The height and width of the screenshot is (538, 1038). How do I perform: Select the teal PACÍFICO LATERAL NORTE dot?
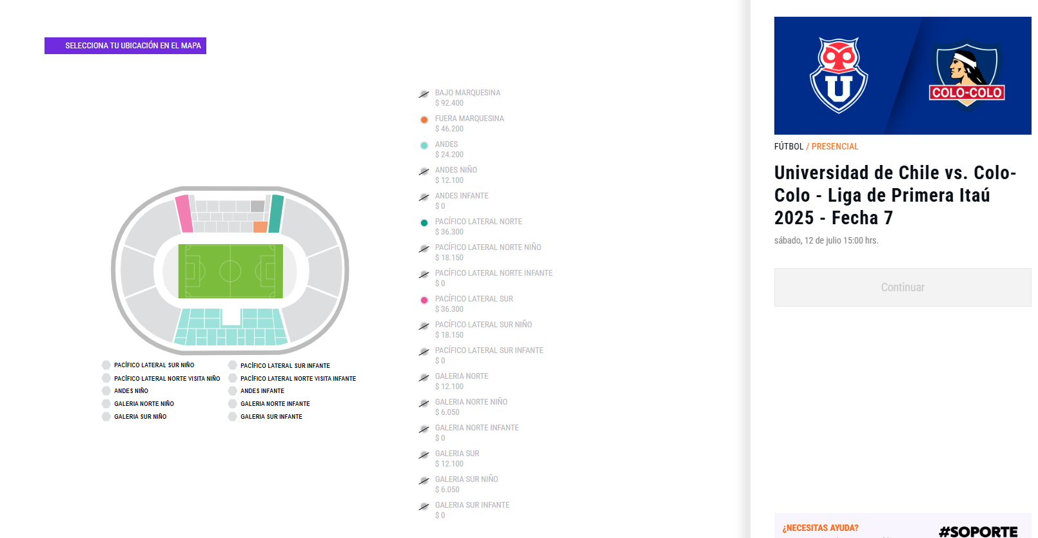pyautogui.click(x=424, y=223)
